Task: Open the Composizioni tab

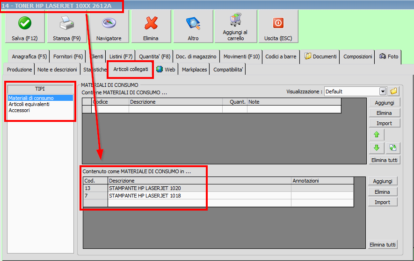Action: pyautogui.click(x=357, y=56)
